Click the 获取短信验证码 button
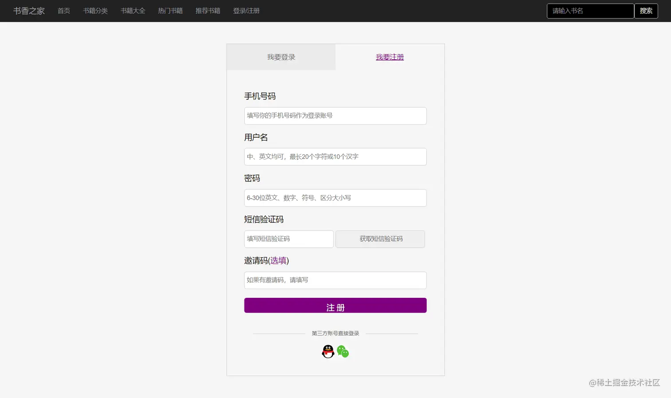The height and width of the screenshot is (398, 671). (x=380, y=239)
